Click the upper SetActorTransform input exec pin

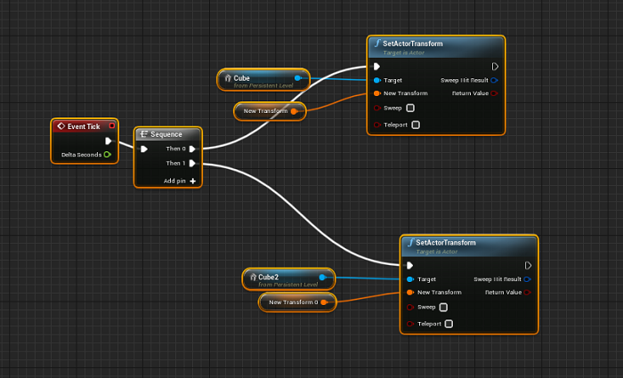click(x=376, y=67)
